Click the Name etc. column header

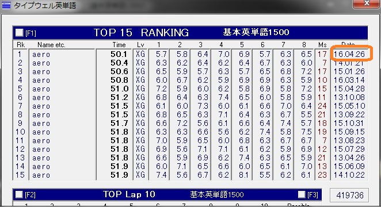click(51, 45)
